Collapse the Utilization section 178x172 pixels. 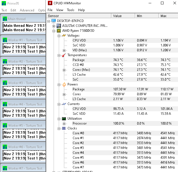[x=59, y=119]
